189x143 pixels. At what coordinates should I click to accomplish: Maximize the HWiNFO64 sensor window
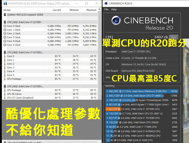[x=87, y=3]
